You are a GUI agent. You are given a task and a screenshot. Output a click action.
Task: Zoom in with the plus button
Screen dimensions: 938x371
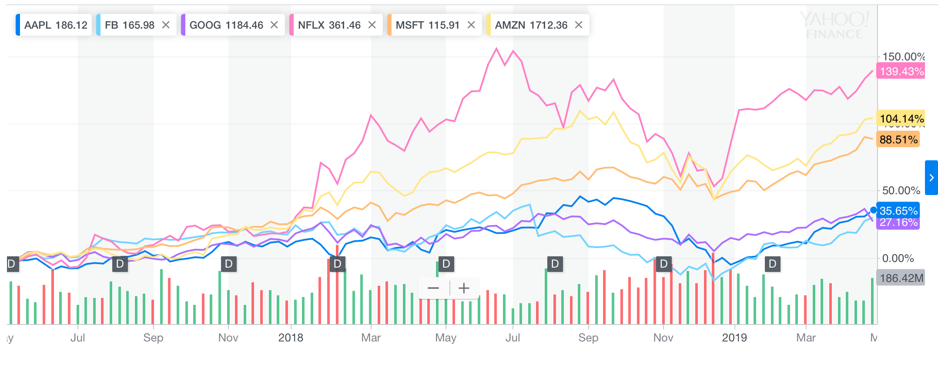(464, 288)
